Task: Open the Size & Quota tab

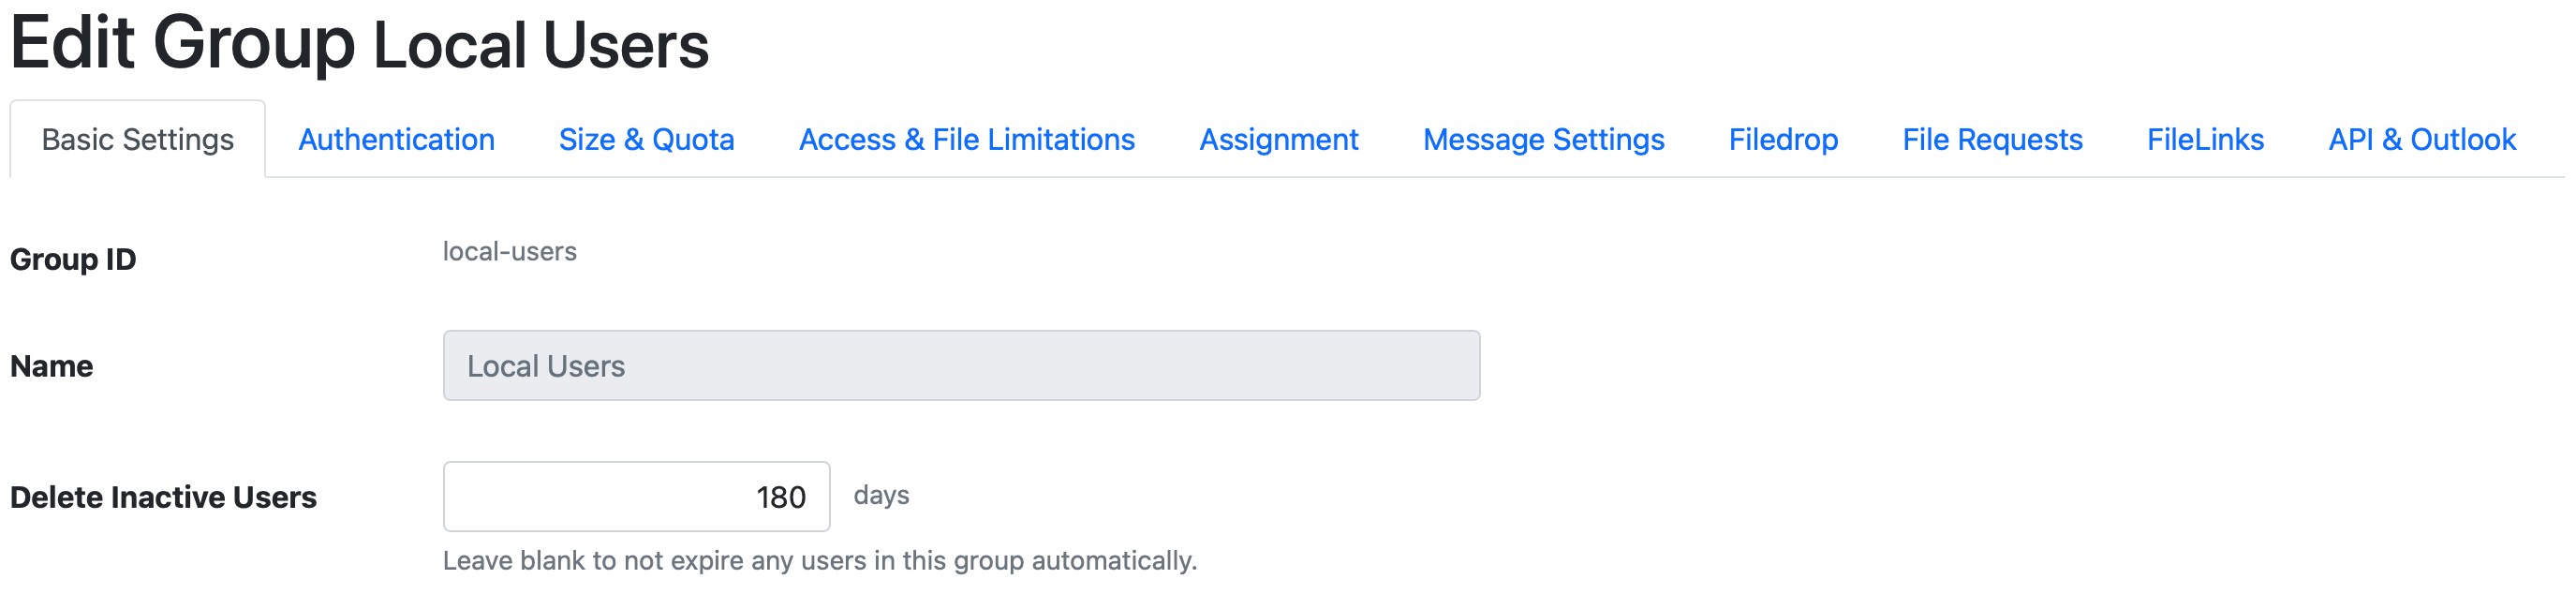Action: click(x=646, y=140)
